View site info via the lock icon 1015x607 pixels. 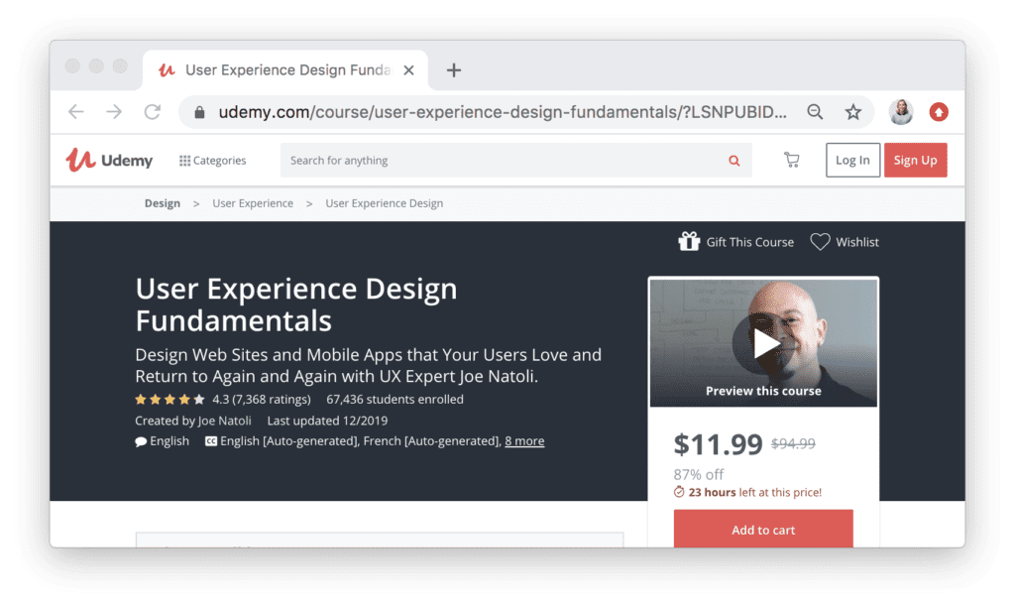(199, 113)
